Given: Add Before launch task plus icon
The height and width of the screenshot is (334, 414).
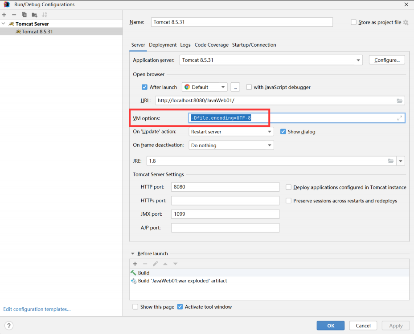Looking at the screenshot, I should point(135,264).
